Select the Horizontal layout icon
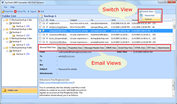This screenshot has width=177, height=104. pos(141,15)
